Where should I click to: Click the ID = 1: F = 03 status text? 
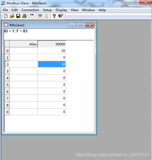click(16, 31)
